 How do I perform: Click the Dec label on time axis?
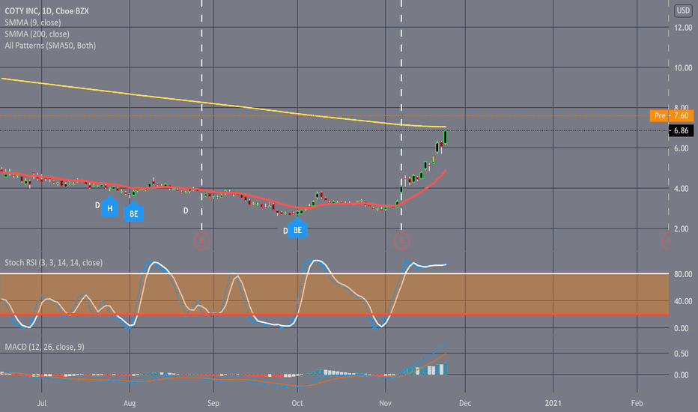(x=465, y=403)
